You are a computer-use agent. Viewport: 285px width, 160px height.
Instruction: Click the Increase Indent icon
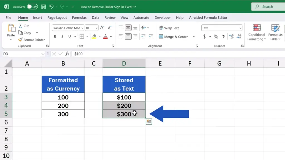click(151, 36)
